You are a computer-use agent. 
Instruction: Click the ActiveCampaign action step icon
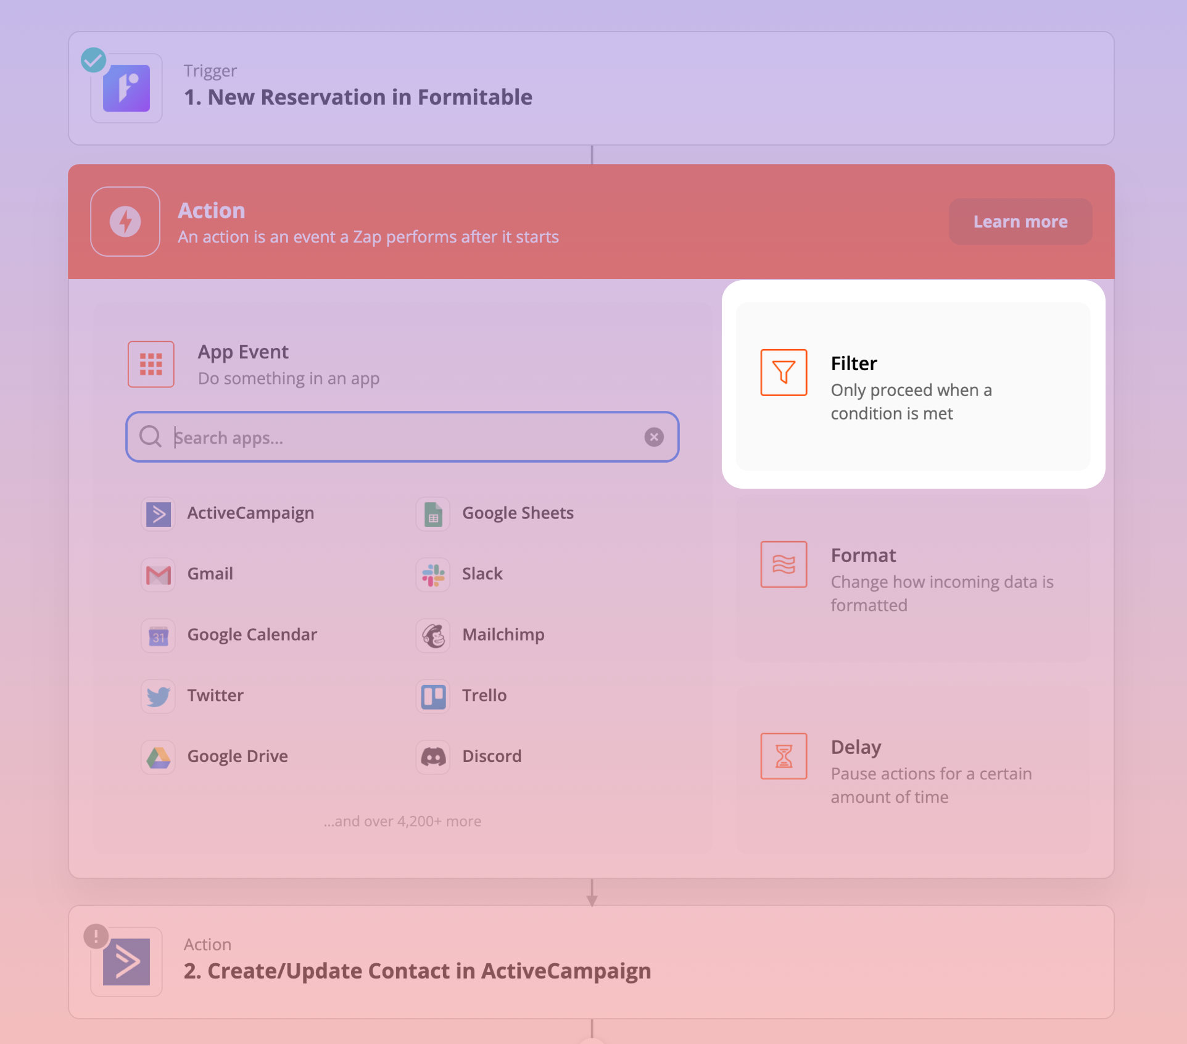point(126,962)
